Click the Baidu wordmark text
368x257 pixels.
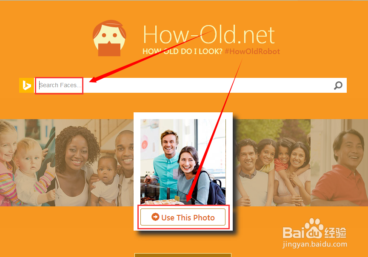[302, 233]
